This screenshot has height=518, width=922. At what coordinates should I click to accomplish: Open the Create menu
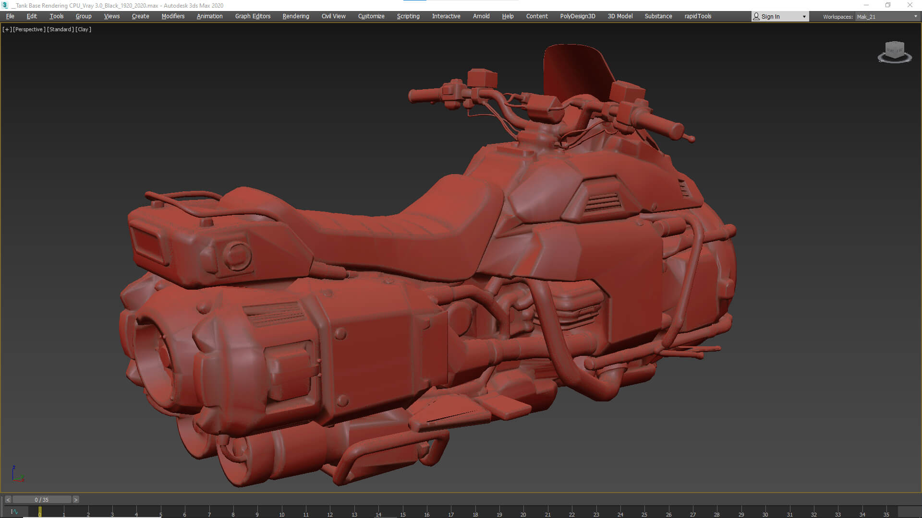click(141, 16)
